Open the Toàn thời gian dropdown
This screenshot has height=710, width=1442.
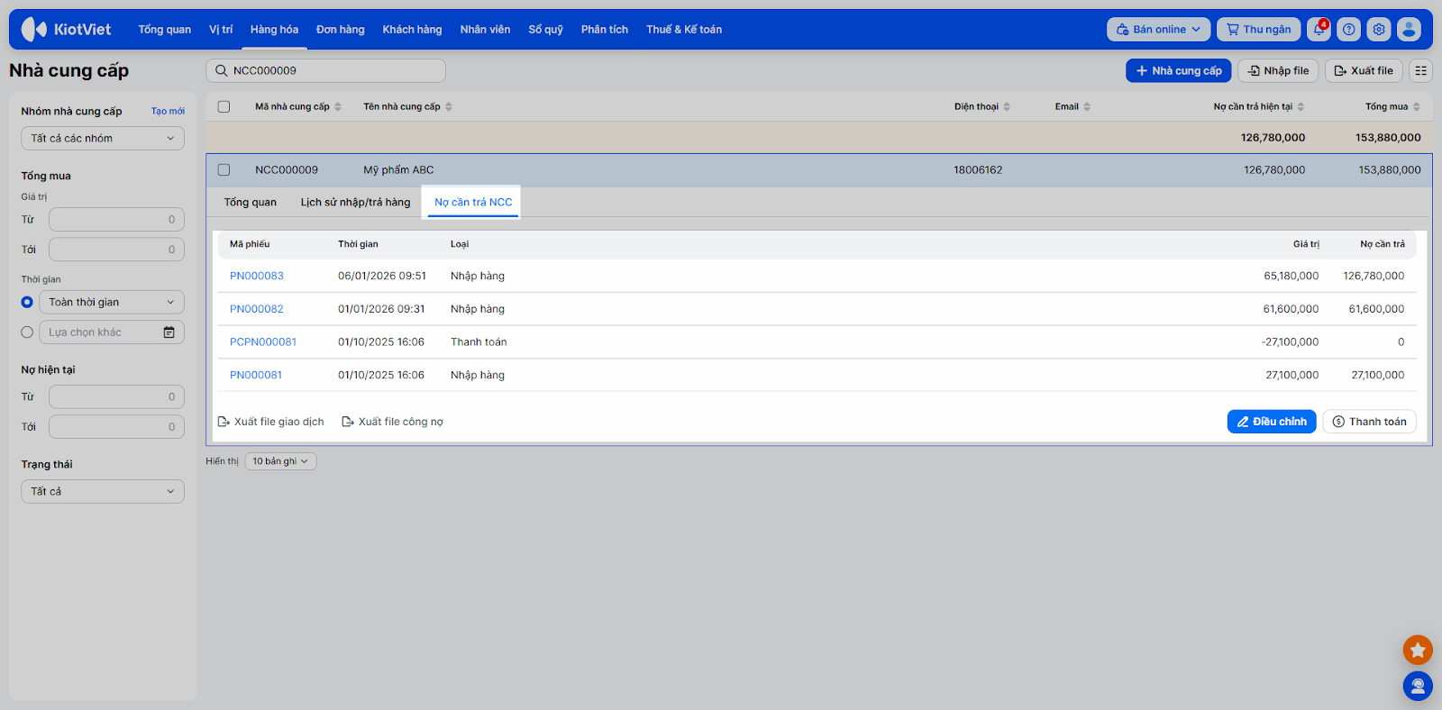pyautogui.click(x=111, y=303)
